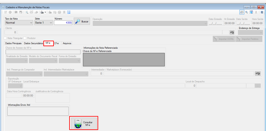Click the blue list view toolbar icon
Screen dimensions: 266x131
click(x=69, y=12)
